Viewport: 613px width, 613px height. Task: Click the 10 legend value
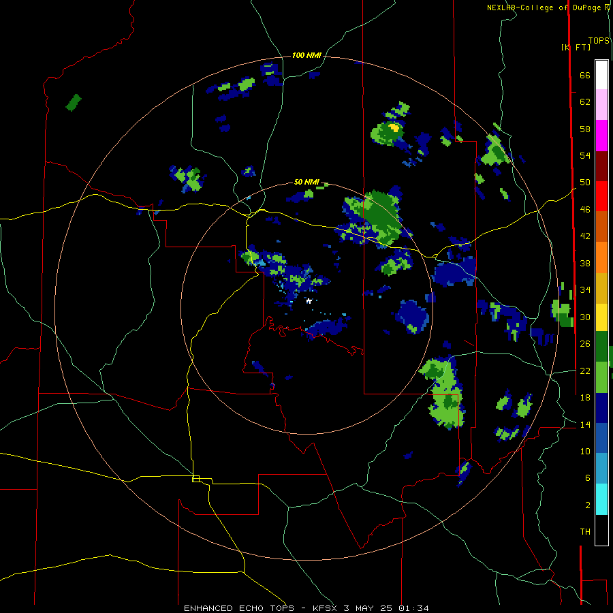(585, 451)
